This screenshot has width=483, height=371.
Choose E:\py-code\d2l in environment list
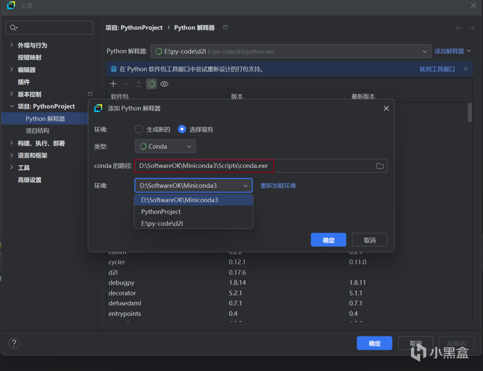tap(194, 223)
